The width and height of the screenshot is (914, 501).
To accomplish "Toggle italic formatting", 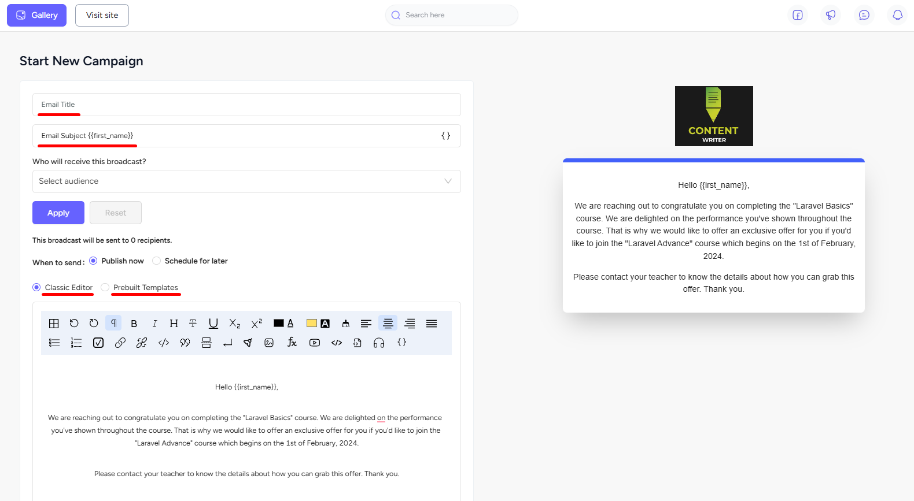I will [154, 324].
